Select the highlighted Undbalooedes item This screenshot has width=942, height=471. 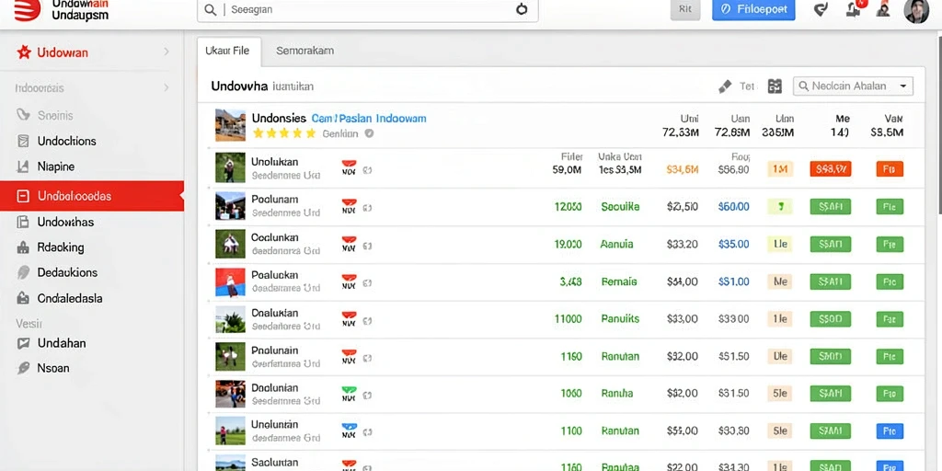(92, 196)
